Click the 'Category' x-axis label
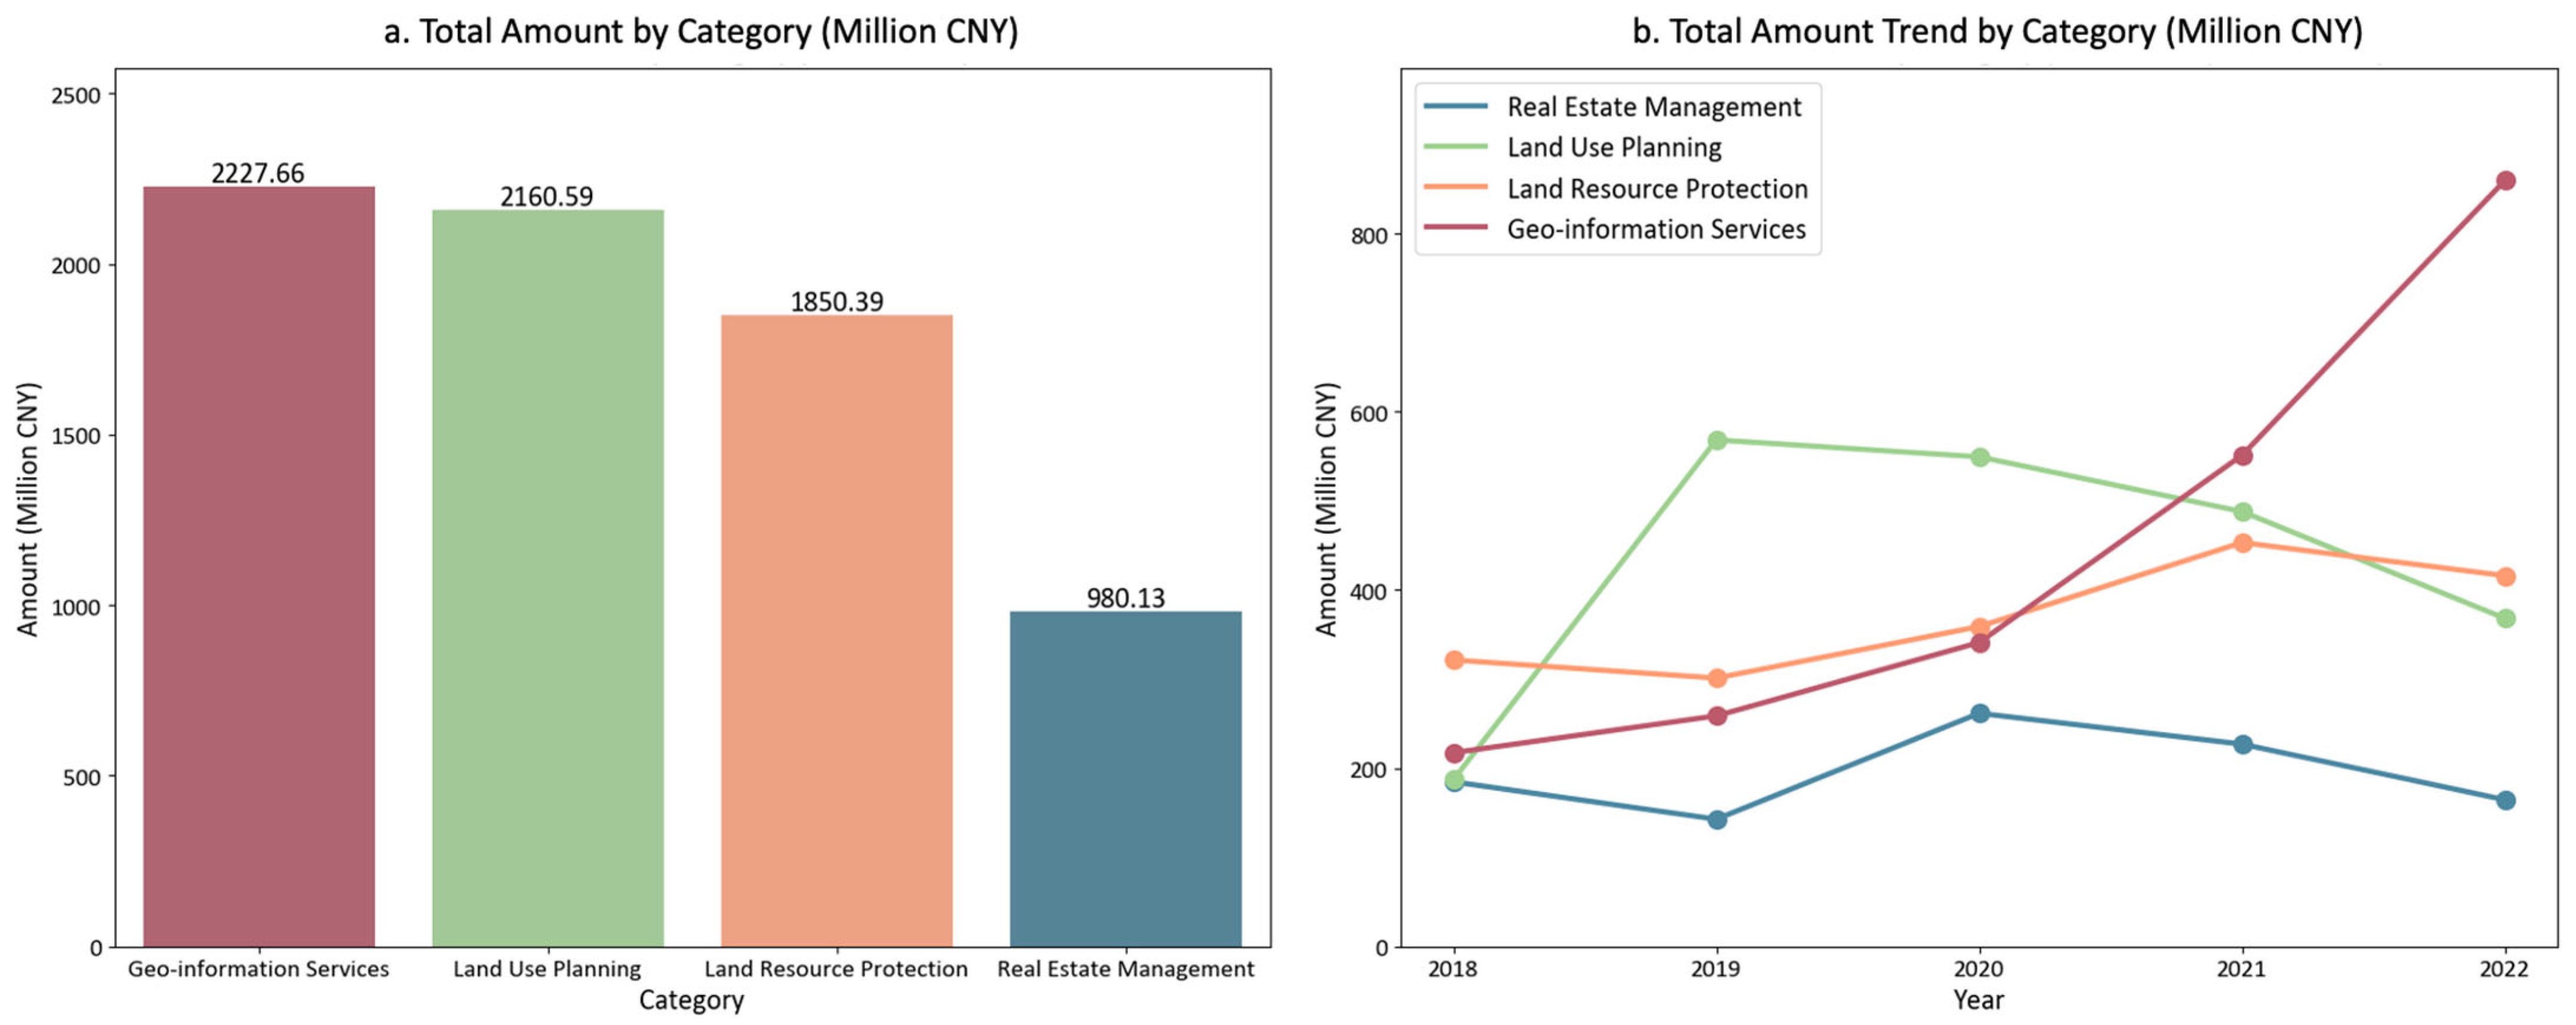This screenshot has width=2576, height=1025. click(691, 1000)
